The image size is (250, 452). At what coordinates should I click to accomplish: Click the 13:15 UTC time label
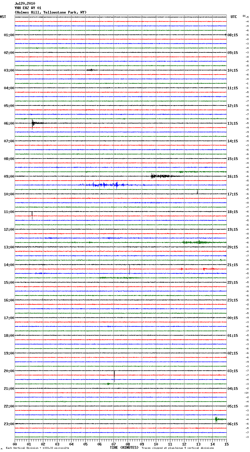click(x=233, y=123)
